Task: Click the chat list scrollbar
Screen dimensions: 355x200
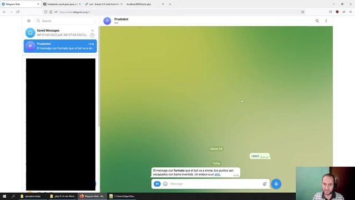Action: (99, 77)
